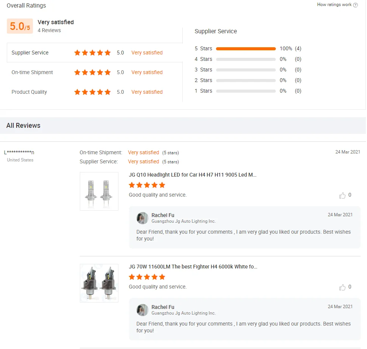Open the JG Q10 Headlight product thumbnail

(99, 191)
